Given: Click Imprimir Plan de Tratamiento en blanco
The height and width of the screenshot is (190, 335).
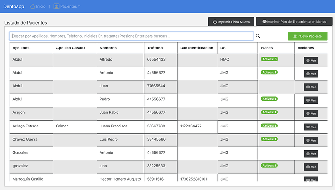Looking at the screenshot, I should click(294, 21).
